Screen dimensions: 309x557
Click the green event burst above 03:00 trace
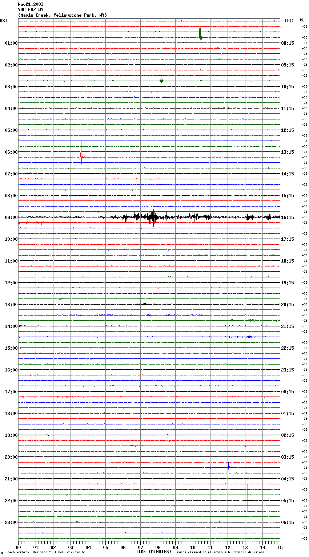[x=161, y=80]
